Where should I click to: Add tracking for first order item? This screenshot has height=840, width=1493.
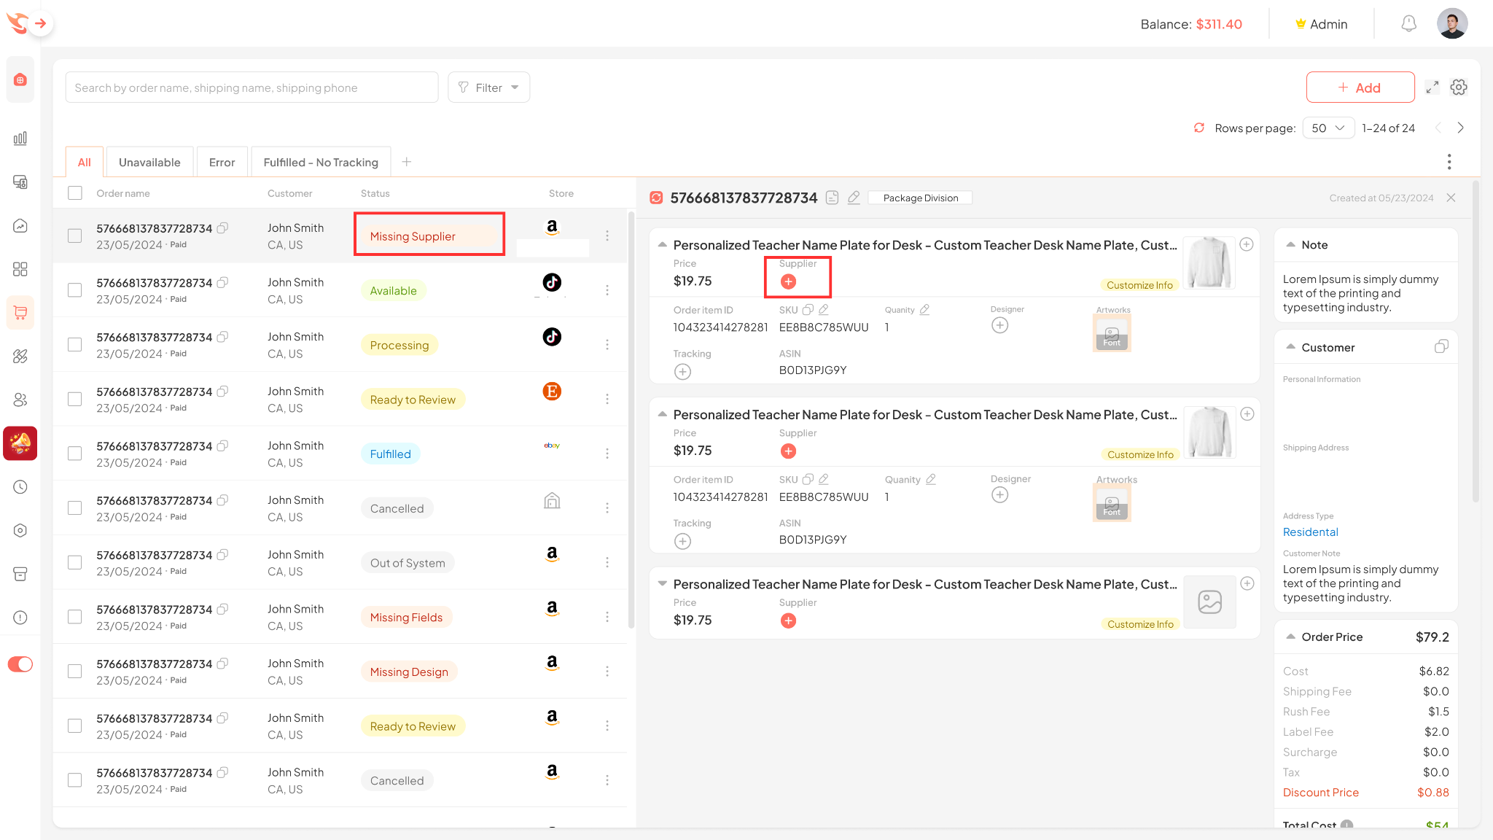(x=682, y=372)
